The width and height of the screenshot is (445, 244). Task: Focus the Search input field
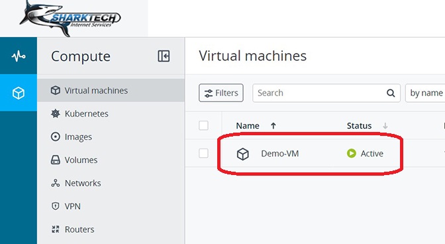(326, 93)
